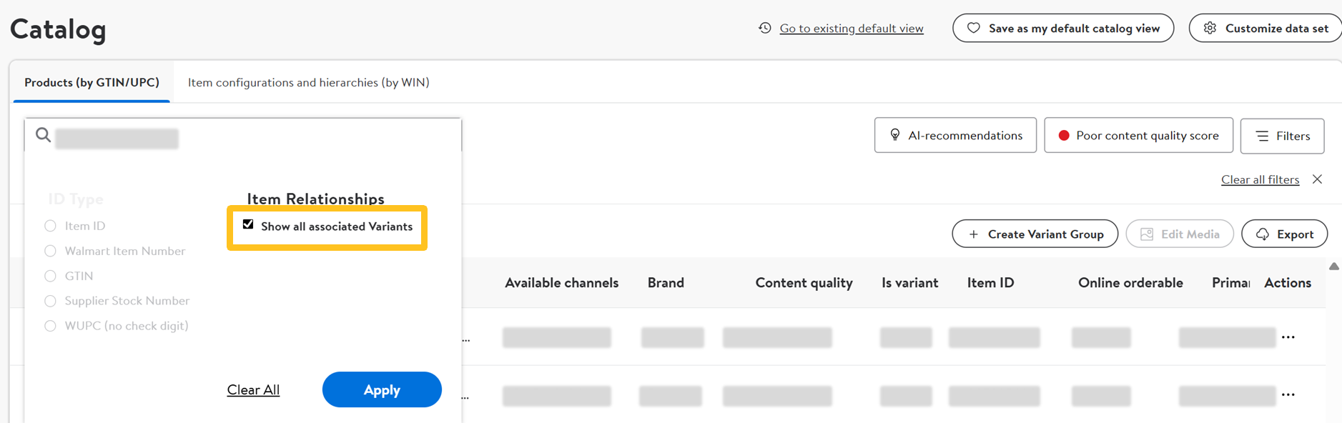Image resolution: width=1342 pixels, height=423 pixels.
Task: Close the Clear all filters X icon
Action: (1317, 179)
